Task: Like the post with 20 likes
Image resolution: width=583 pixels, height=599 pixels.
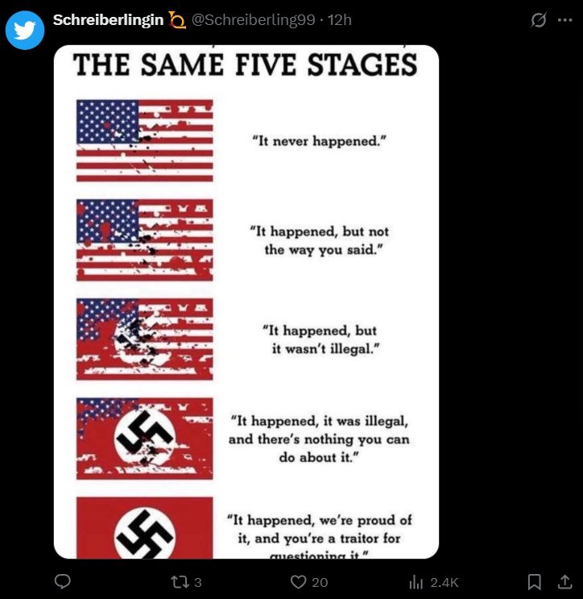Action: (309, 582)
